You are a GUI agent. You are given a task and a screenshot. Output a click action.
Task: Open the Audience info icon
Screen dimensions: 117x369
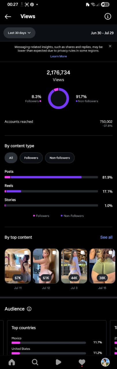(x=29, y=309)
